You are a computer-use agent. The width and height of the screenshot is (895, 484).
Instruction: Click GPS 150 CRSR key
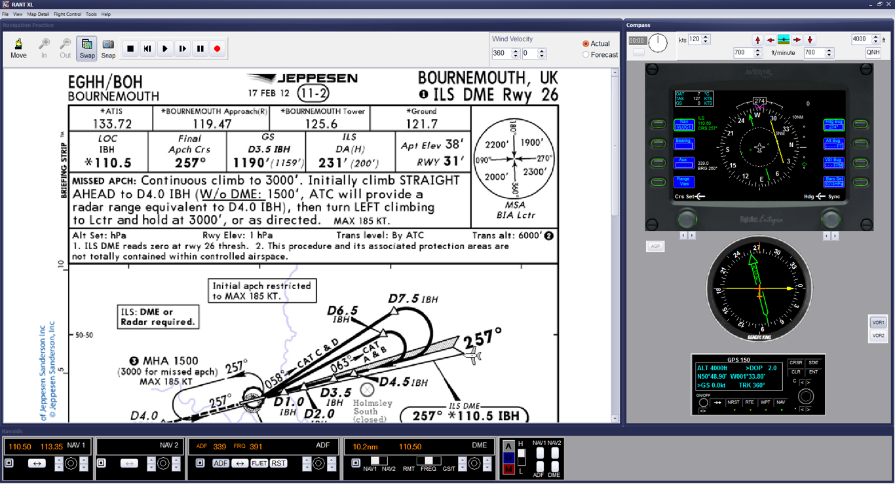pyautogui.click(x=796, y=362)
